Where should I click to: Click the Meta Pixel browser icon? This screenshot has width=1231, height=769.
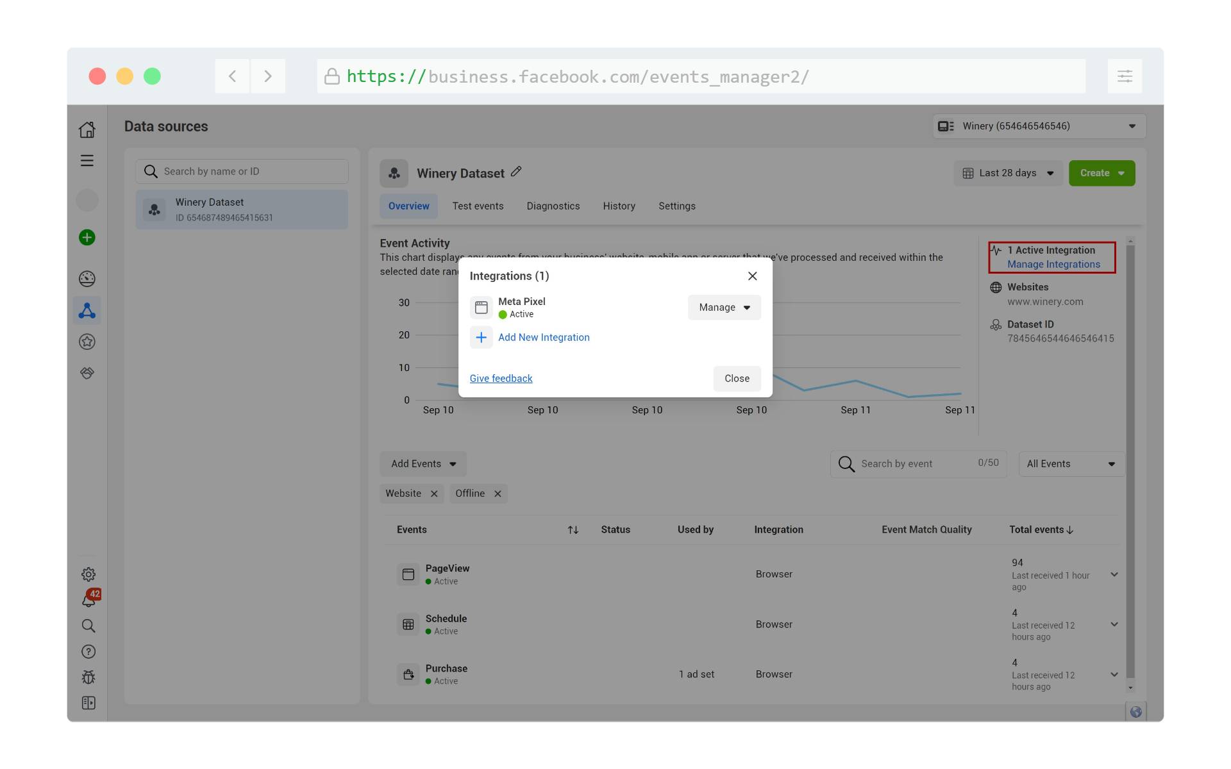482,308
